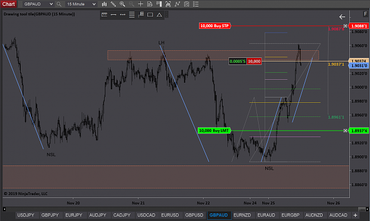
Task: Switch to the GBPJPY tab
Action: click(50, 215)
